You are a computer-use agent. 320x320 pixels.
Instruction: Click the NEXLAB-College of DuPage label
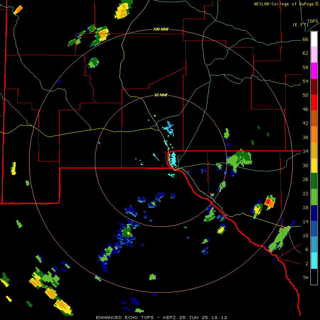286,4
